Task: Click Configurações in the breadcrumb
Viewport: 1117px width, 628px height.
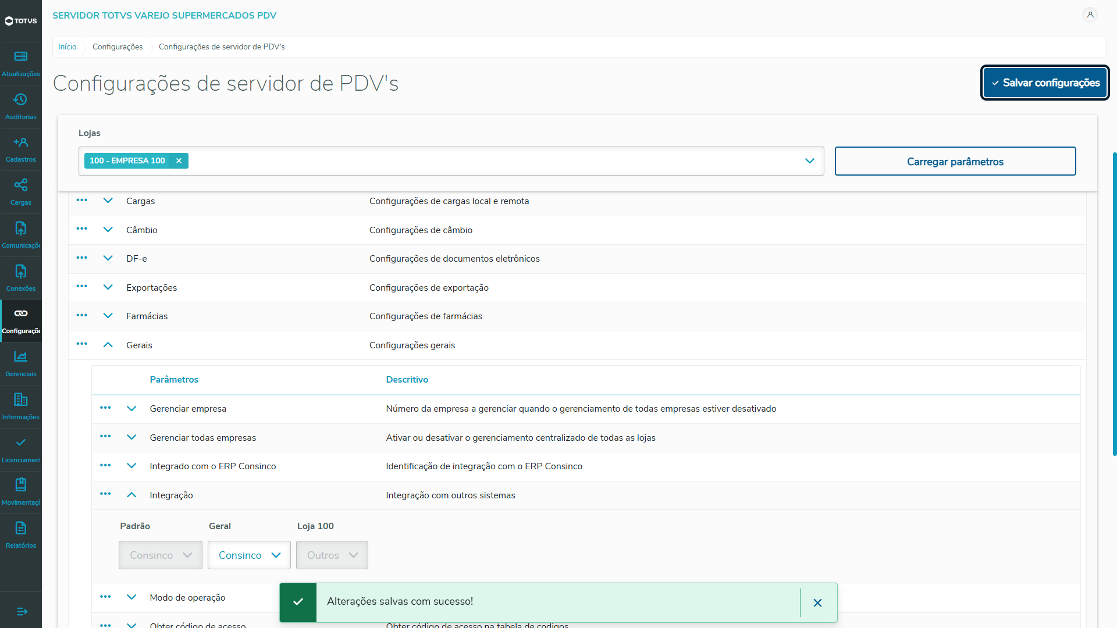Action: (118, 47)
